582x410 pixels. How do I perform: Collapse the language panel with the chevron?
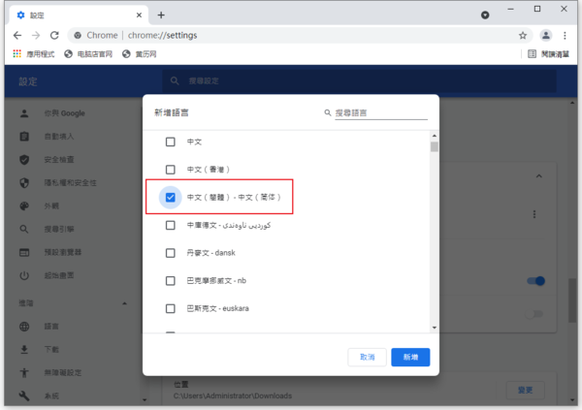click(539, 176)
